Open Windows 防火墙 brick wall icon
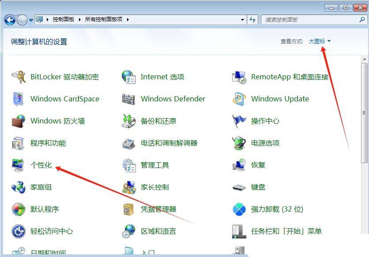 [x=19, y=121]
